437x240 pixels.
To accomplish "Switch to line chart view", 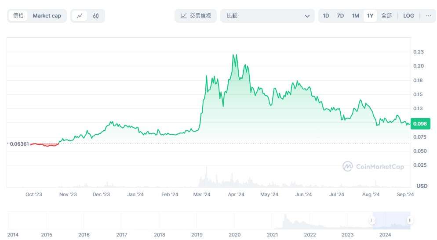I will pyautogui.click(x=80, y=16).
